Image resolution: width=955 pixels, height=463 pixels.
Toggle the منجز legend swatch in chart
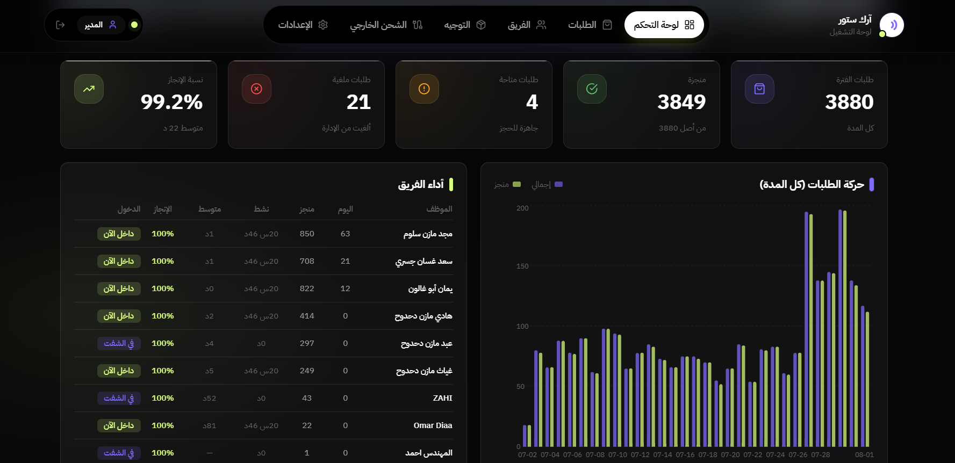[x=516, y=184]
